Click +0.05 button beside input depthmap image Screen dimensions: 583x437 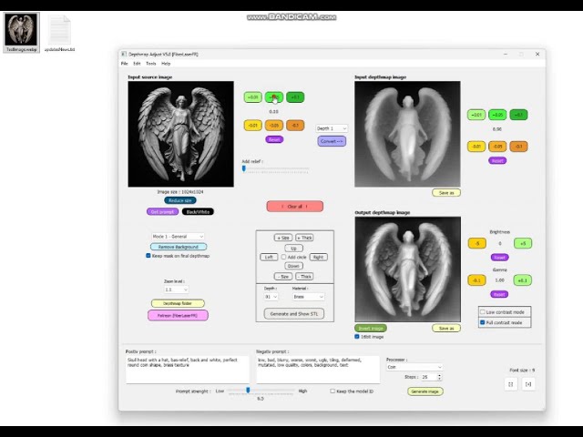pyautogui.click(x=497, y=115)
